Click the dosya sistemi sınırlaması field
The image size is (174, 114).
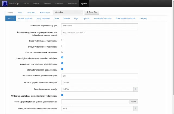coord(97,109)
